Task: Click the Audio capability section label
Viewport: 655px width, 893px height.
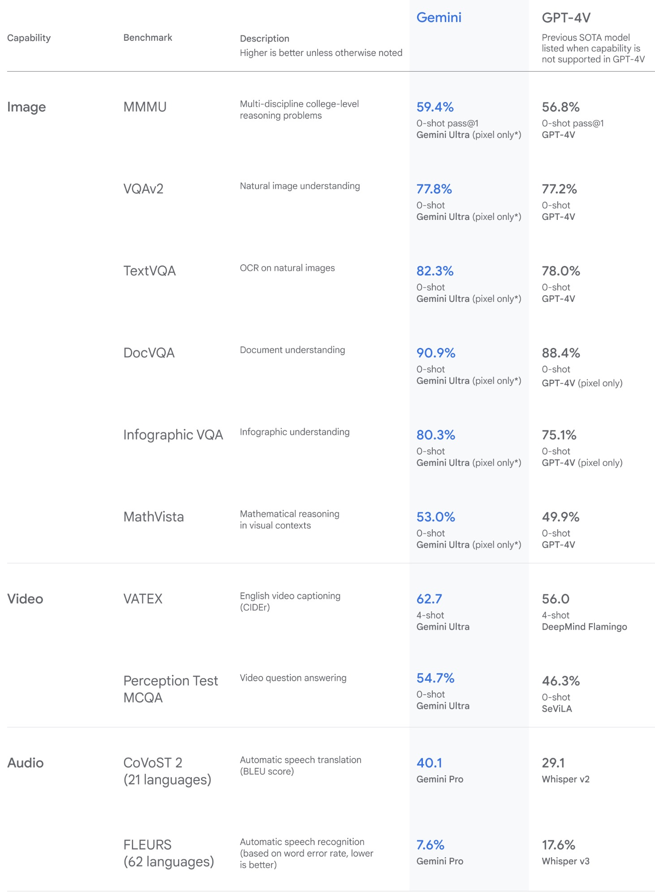Action: [x=26, y=763]
